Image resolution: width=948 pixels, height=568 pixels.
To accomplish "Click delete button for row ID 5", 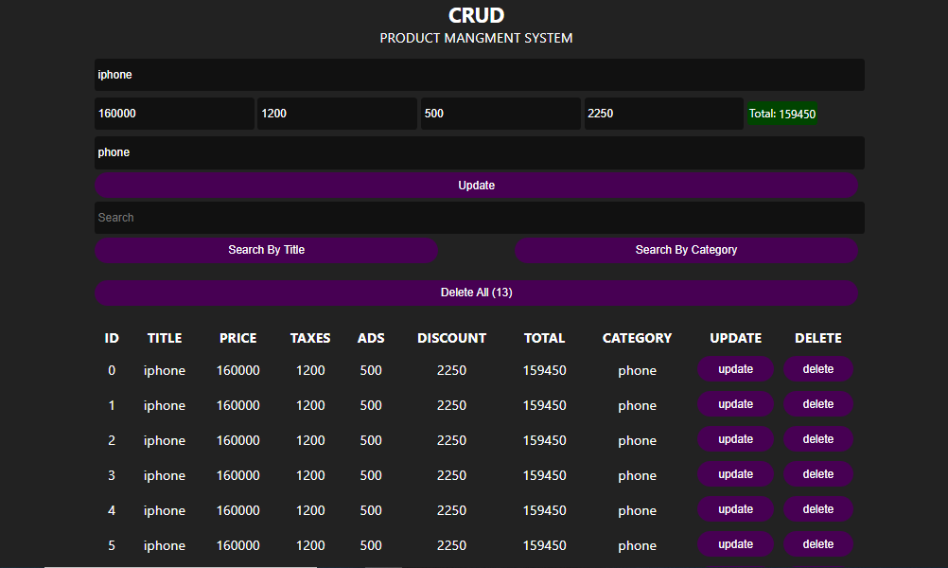I will (x=818, y=544).
